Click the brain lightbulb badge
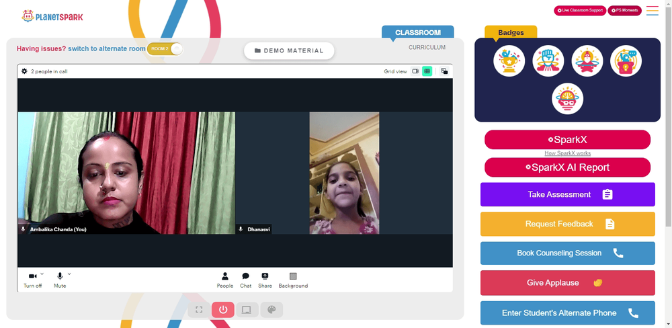Image resolution: width=672 pixels, height=328 pixels. [567, 99]
